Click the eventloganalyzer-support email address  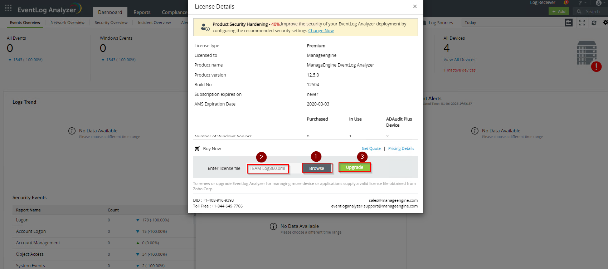[374, 206]
